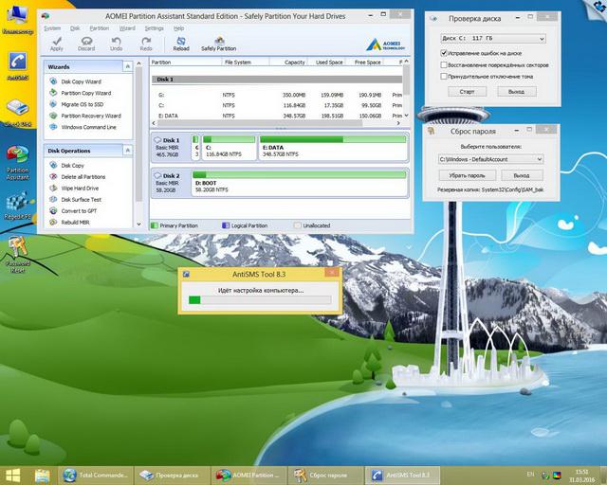Collapse the Wizards panel
This screenshot has height=485, width=607.
coord(127,66)
